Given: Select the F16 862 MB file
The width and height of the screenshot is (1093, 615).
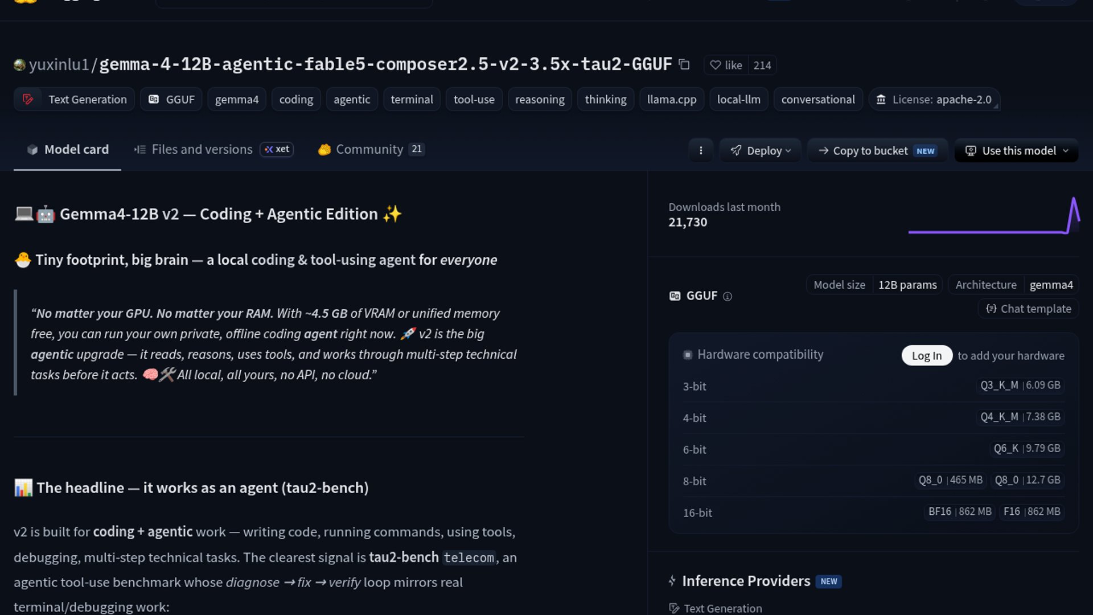Looking at the screenshot, I should [1032, 511].
